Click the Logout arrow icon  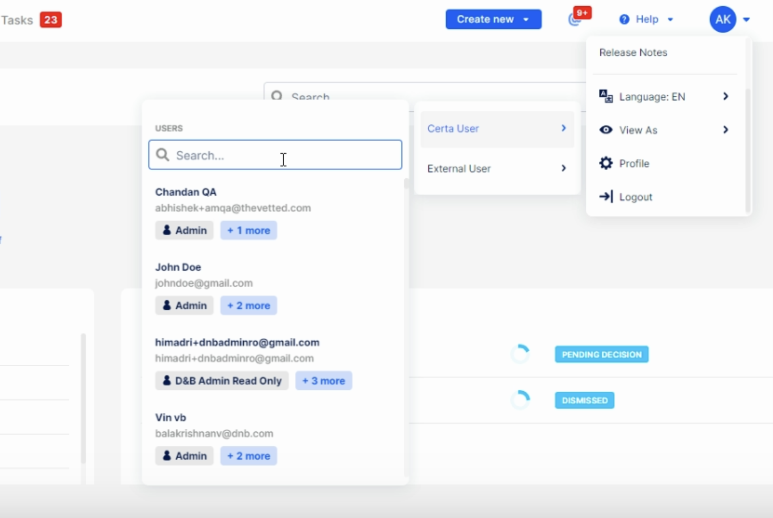coord(606,196)
